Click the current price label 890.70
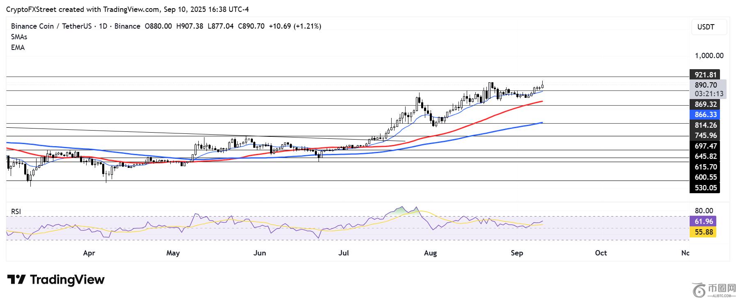 pyautogui.click(x=706, y=85)
